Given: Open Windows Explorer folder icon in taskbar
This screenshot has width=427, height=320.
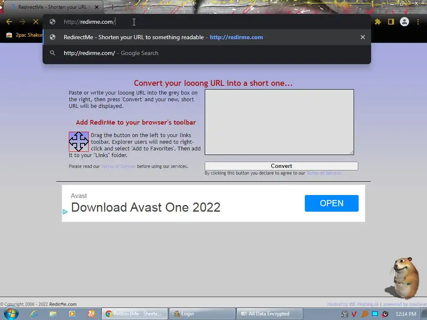Looking at the screenshot, I should coord(53,314).
